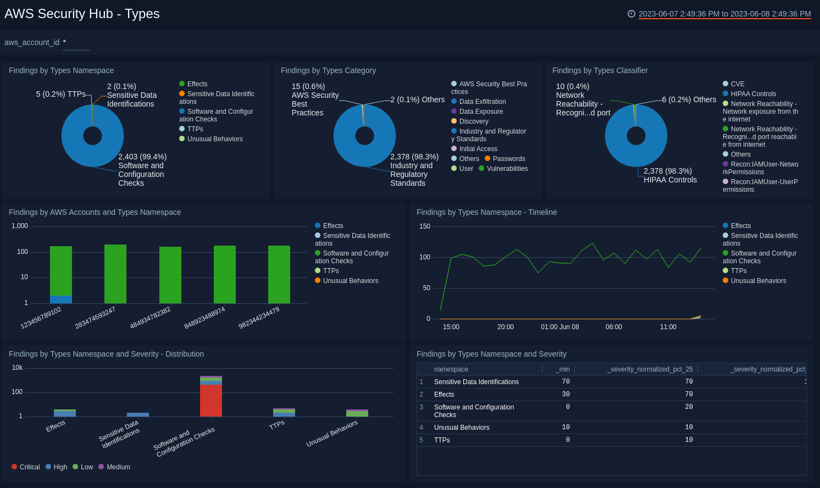Click Findings by Types Namespace panel title
The height and width of the screenshot is (488, 820).
click(61, 70)
